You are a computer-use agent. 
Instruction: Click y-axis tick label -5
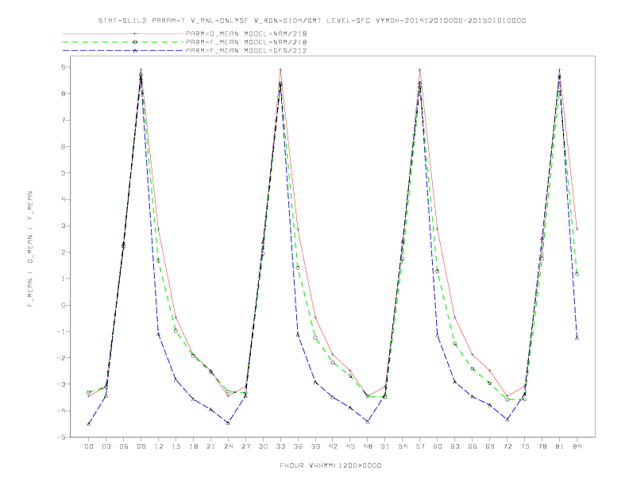(61, 437)
